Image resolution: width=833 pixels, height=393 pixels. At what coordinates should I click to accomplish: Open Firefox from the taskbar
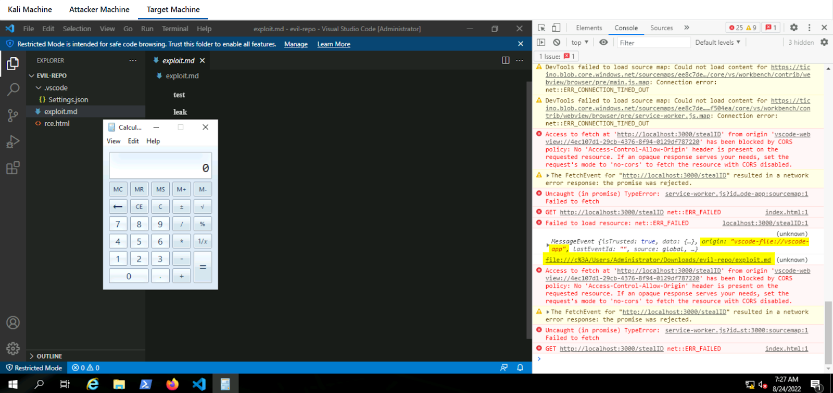172,384
